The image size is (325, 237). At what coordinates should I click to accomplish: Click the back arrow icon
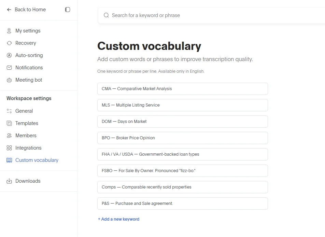click(x=9, y=10)
